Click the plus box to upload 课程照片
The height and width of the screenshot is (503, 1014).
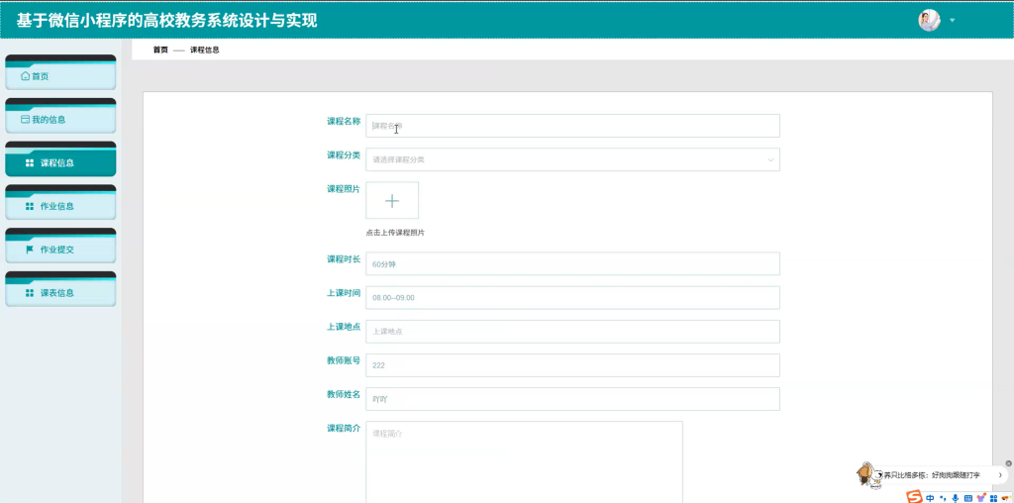[392, 200]
